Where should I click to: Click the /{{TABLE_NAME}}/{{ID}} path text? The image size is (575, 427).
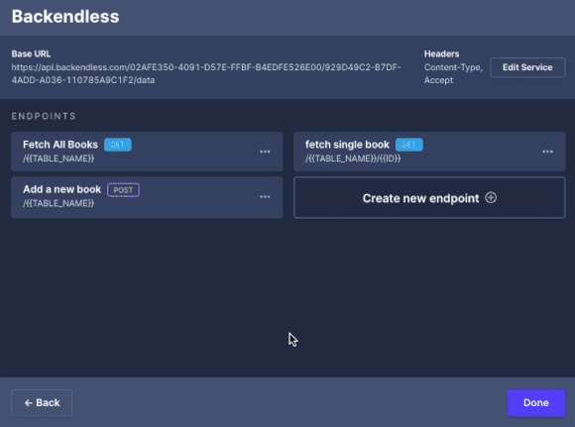353,159
